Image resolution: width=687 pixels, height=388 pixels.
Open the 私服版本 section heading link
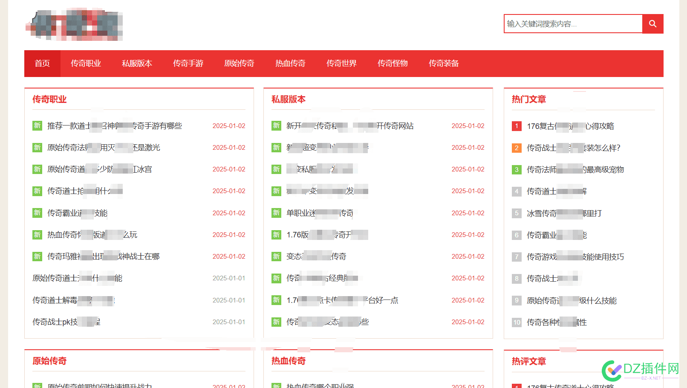(289, 99)
